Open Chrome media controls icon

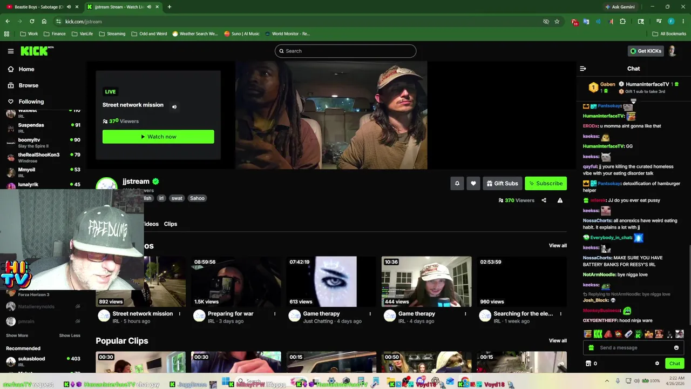tap(659, 22)
